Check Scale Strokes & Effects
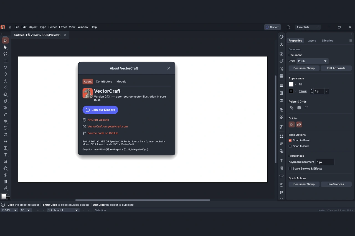 [x=290, y=169]
